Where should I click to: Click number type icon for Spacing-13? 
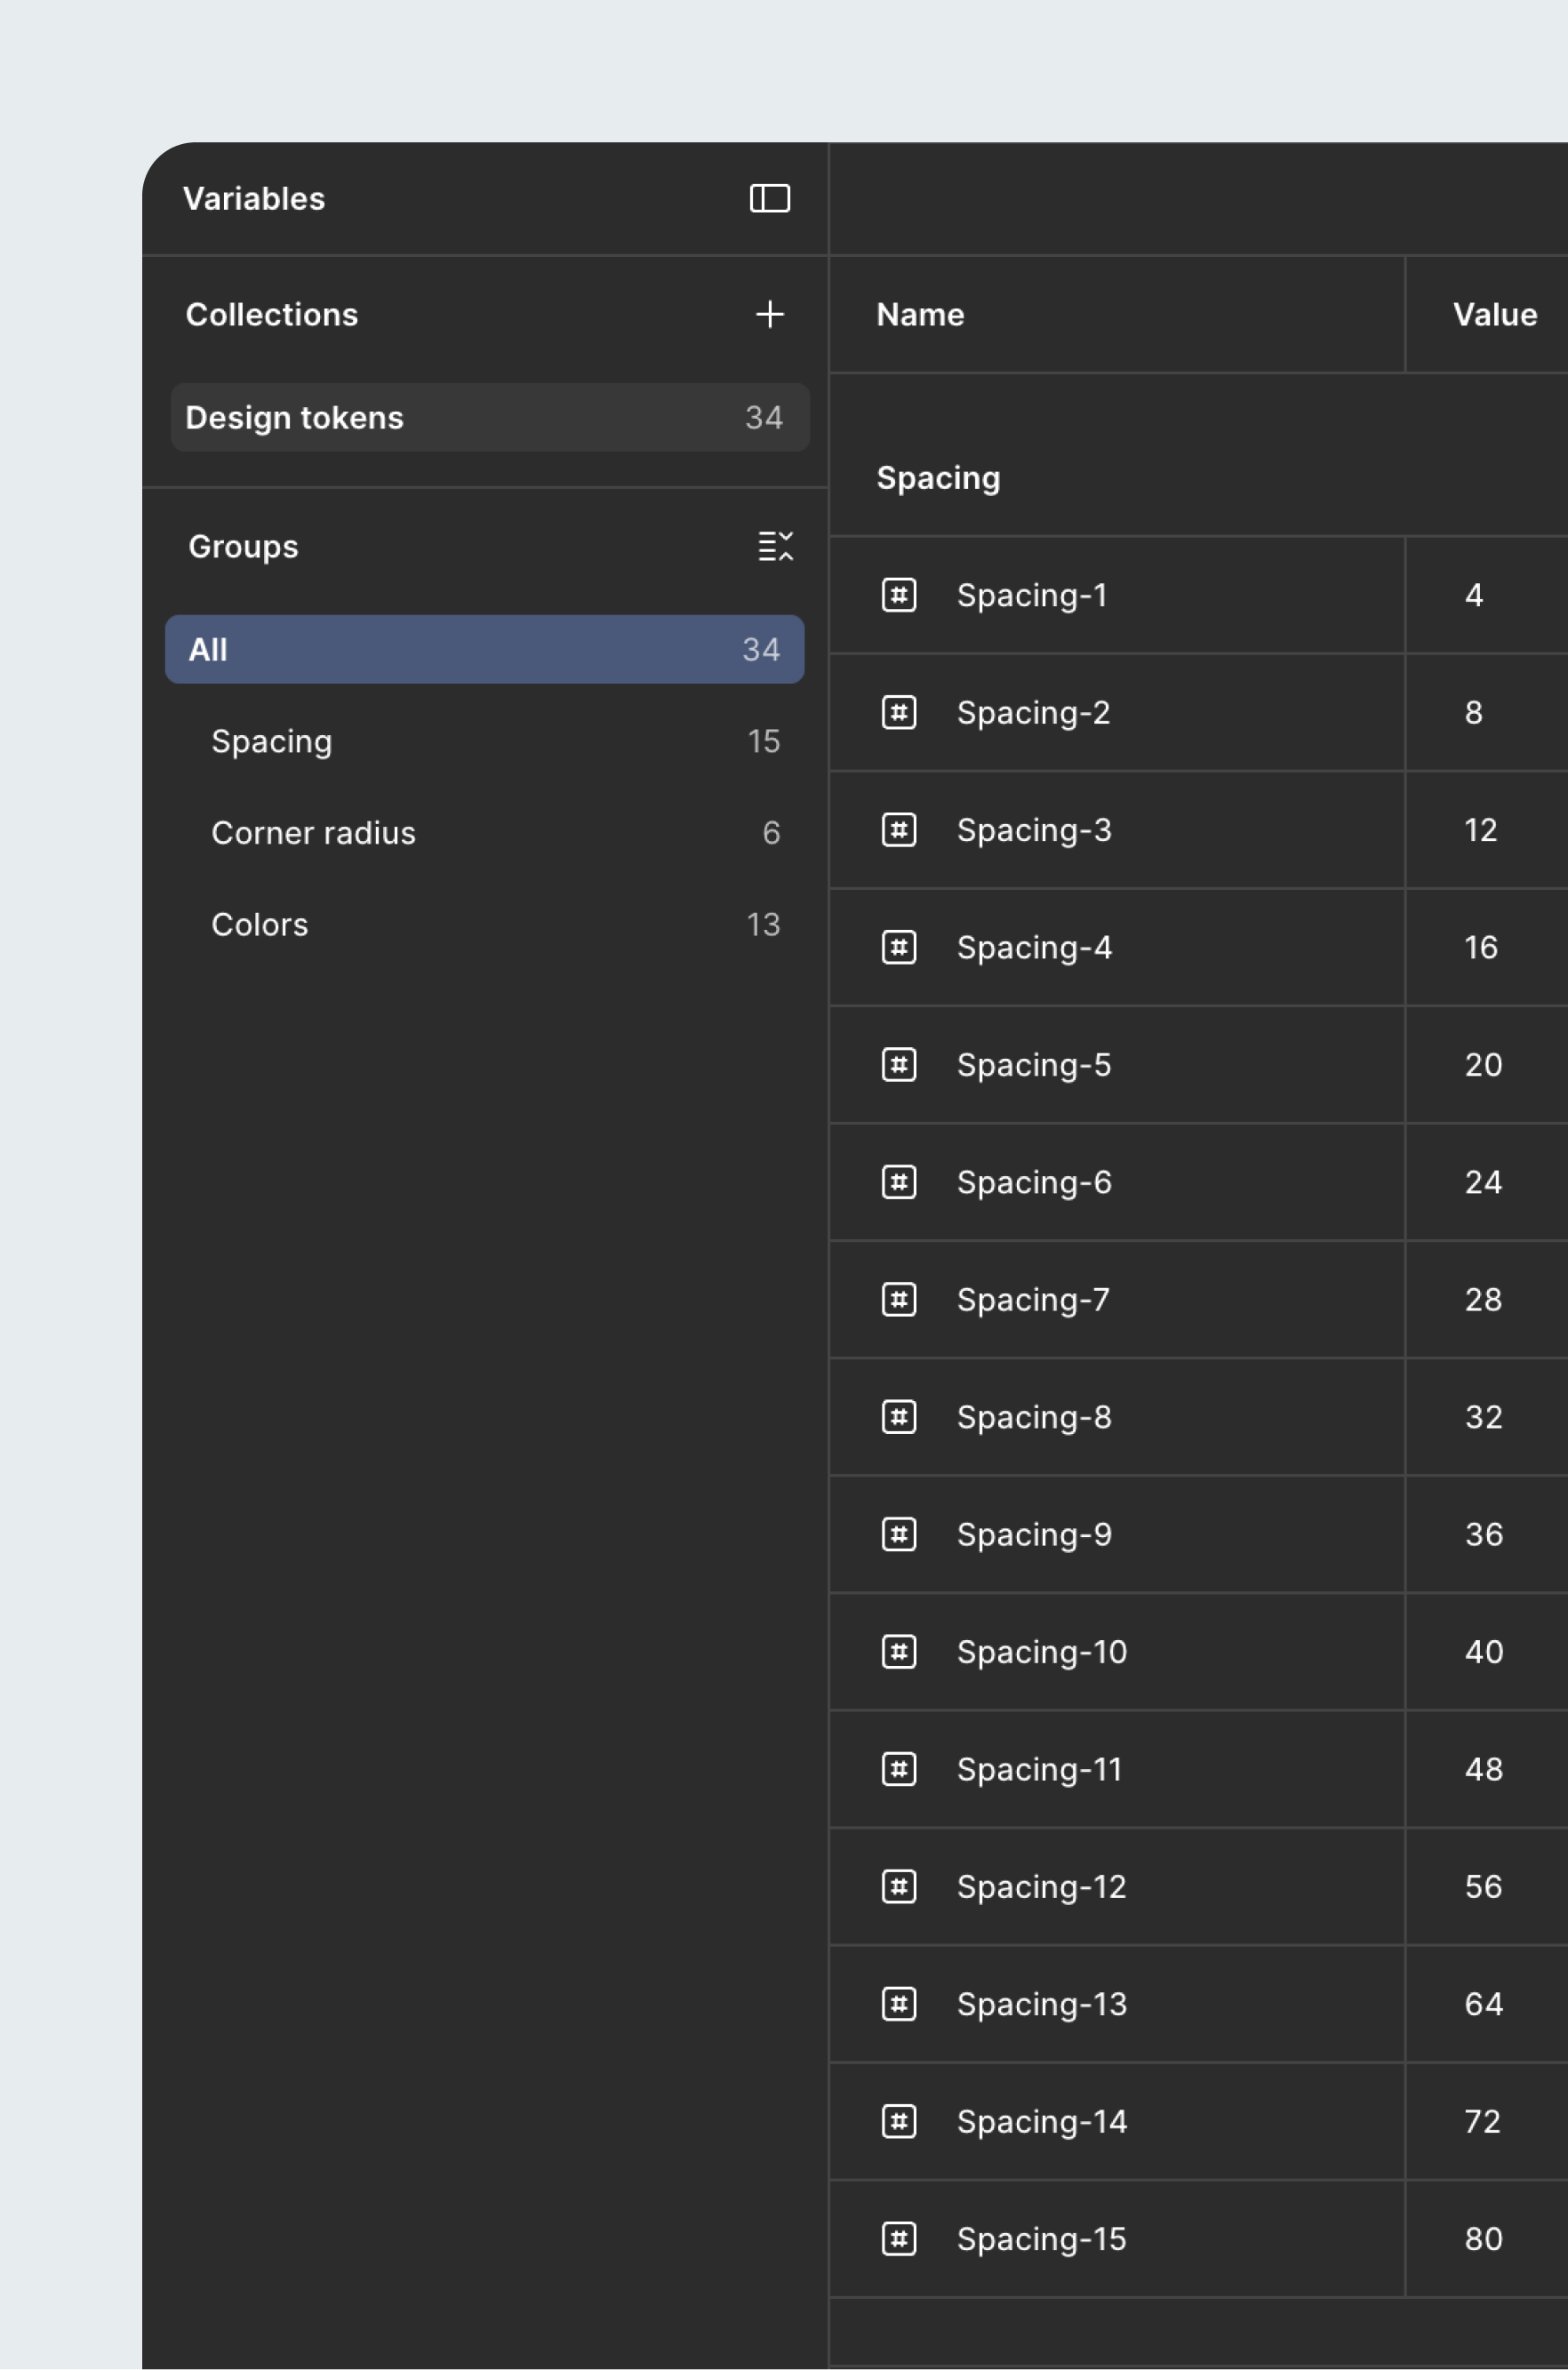pyautogui.click(x=898, y=2004)
